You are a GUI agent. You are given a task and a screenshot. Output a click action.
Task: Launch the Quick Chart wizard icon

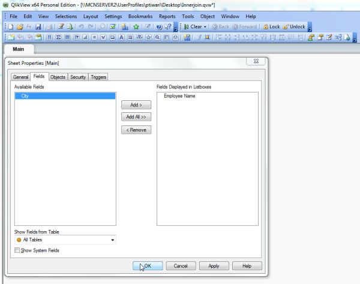[125, 26]
